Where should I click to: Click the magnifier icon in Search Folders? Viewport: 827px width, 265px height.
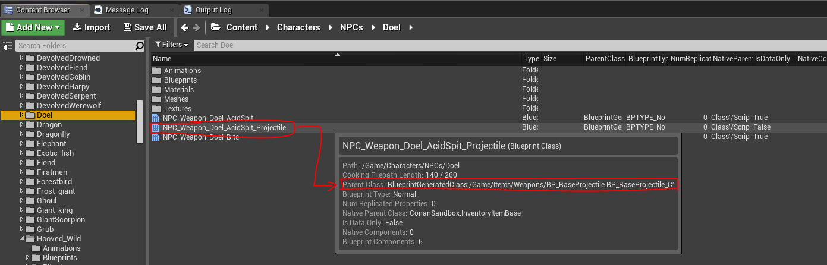140,46
